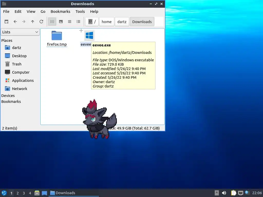Open the Tools menu
263x197 pixels.
(80, 12)
